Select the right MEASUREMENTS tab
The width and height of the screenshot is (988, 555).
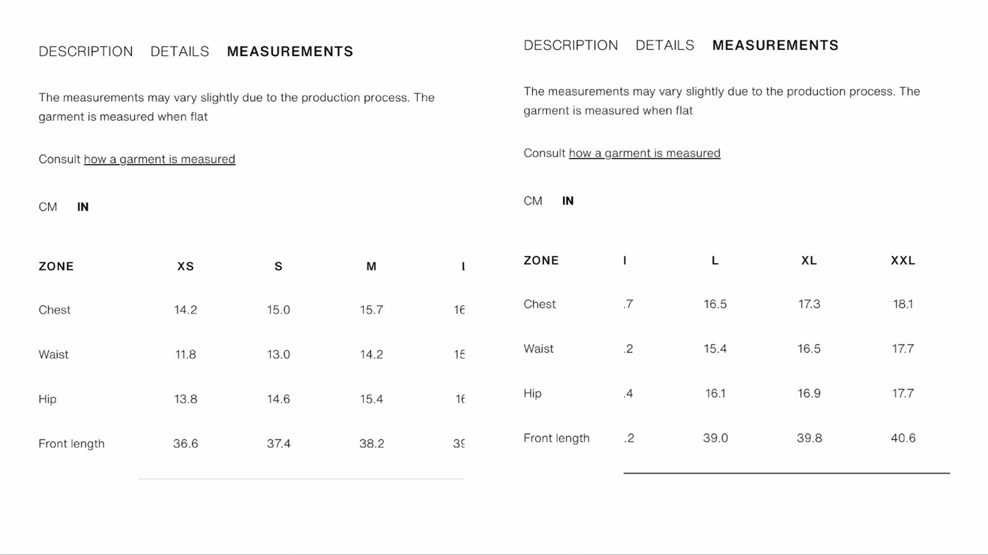click(776, 45)
